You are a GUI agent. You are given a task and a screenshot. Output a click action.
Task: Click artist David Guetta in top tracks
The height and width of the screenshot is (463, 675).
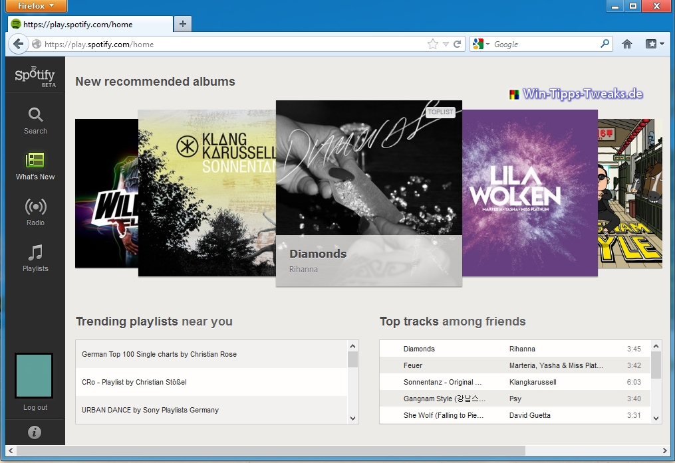[x=529, y=415]
